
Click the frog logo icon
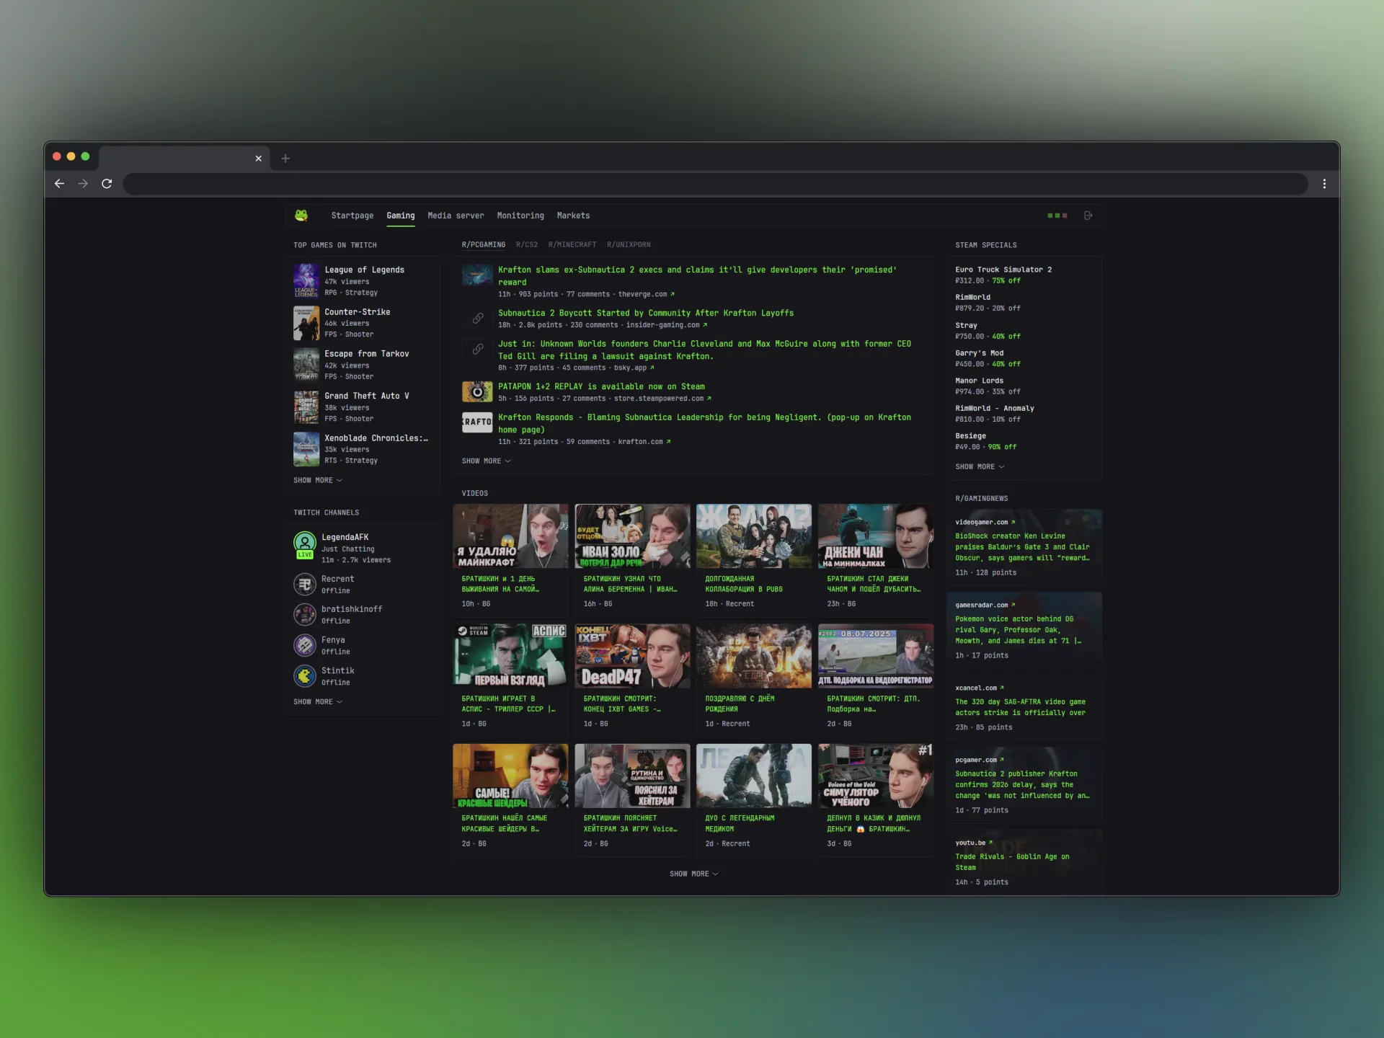click(x=301, y=216)
